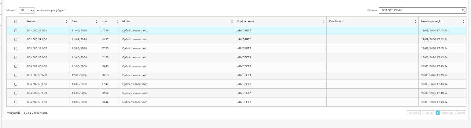Sort by Data Importação column arrows
This screenshot has height=128, width=471.
[x=463, y=21]
